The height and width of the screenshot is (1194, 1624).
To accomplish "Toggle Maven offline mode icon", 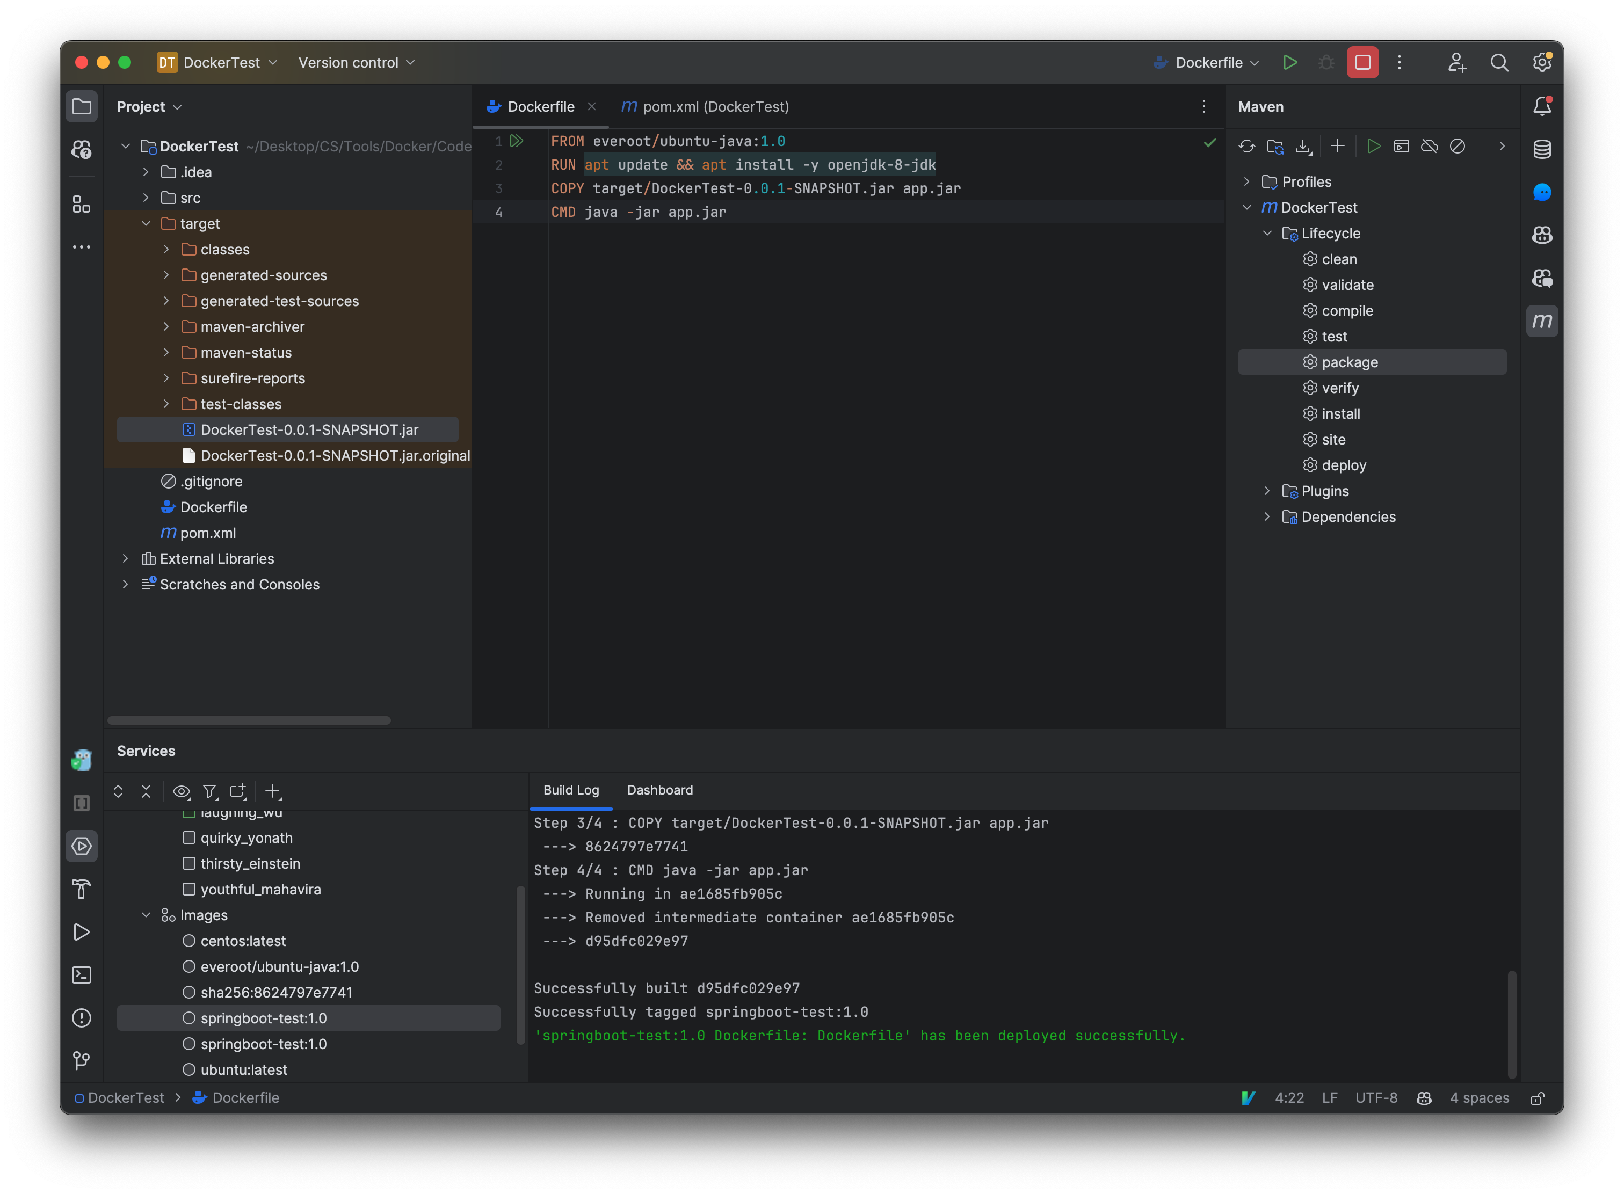I will pos(1430,147).
